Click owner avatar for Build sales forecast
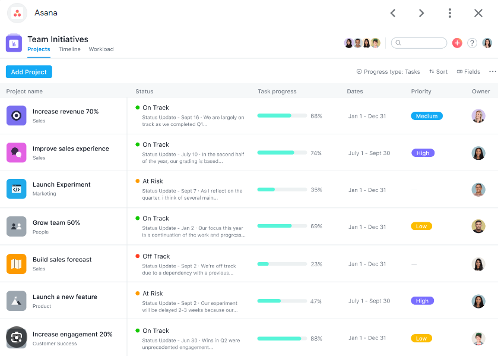 pos(478,264)
